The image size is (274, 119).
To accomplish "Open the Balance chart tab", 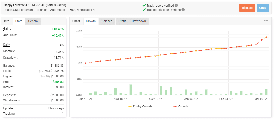I will click(x=107, y=21).
